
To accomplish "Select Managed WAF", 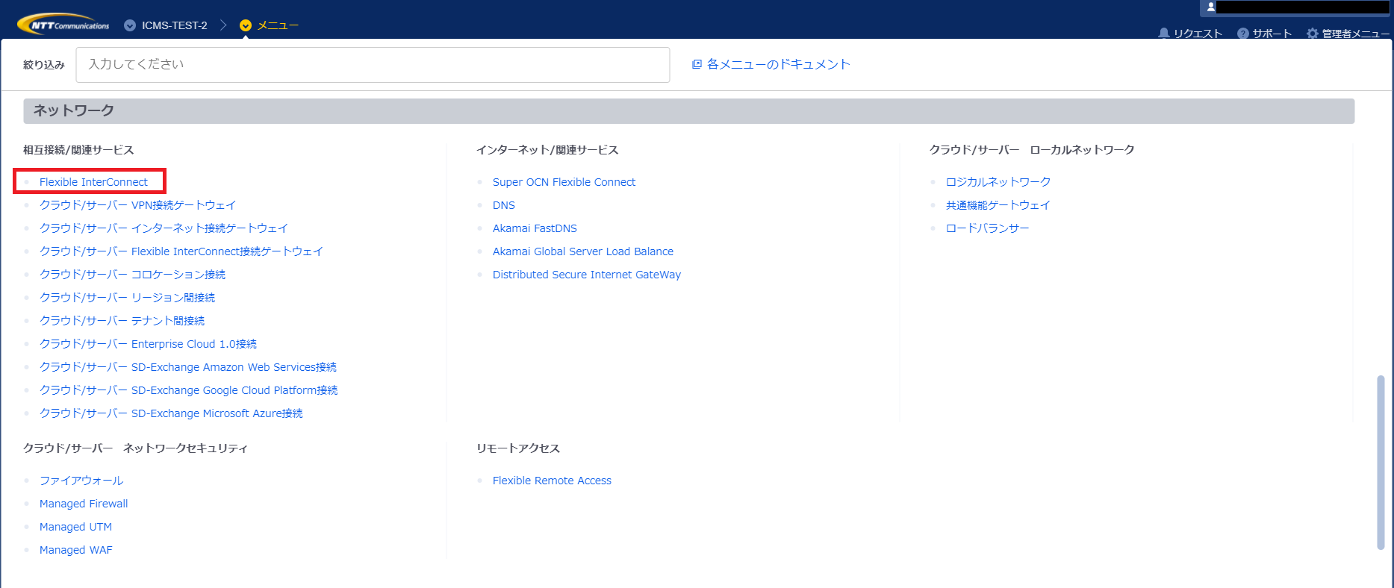I will point(75,550).
